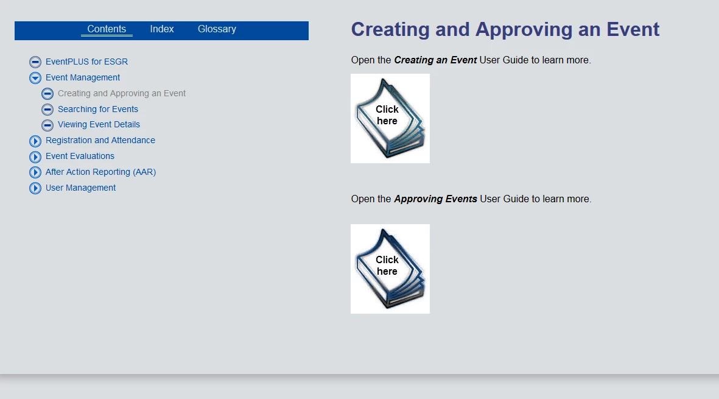Open the Event Evaluations topic

80,156
